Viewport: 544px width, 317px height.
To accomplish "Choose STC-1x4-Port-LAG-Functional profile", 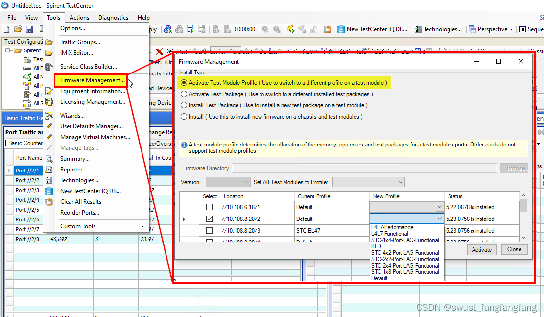I will [x=405, y=240].
